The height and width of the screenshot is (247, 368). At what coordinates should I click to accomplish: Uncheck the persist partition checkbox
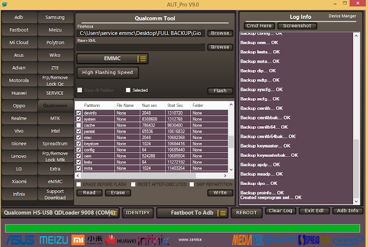click(x=79, y=131)
